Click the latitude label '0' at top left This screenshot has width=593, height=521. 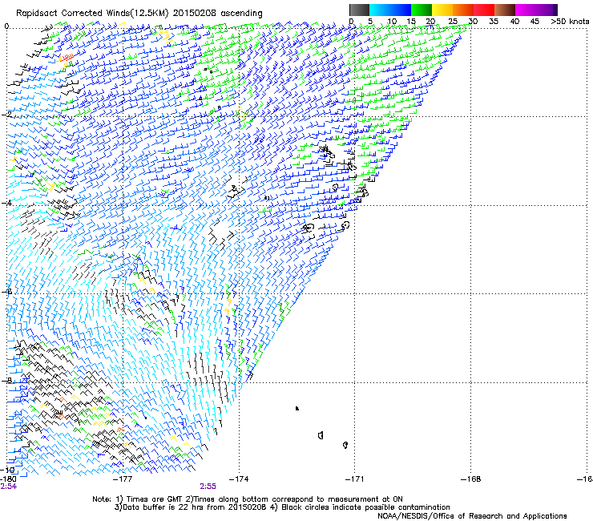[x=6, y=26]
